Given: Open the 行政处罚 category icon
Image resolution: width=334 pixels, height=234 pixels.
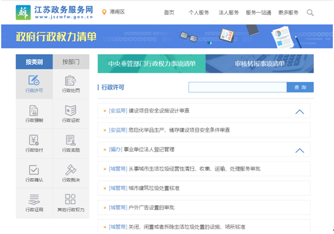Looking at the screenshot, I should point(70,81).
